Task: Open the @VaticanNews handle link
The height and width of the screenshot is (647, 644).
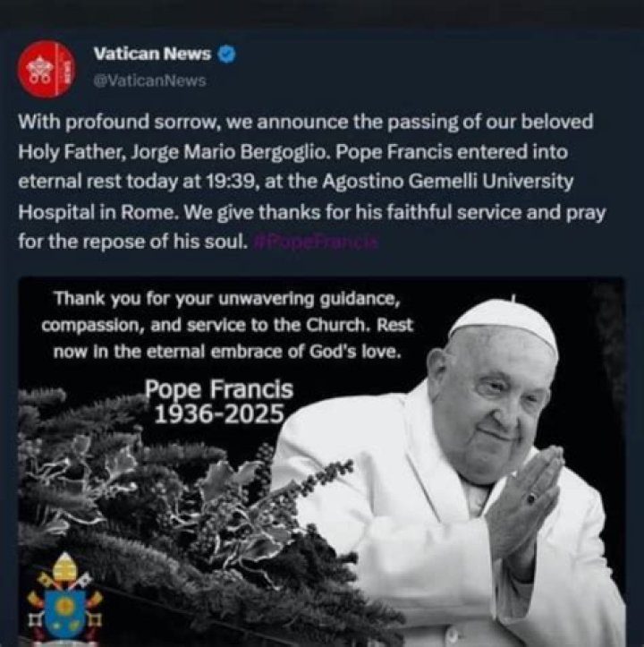Action: (x=149, y=81)
